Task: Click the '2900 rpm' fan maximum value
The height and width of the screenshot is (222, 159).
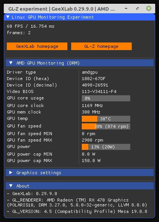Action: (92, 140)
